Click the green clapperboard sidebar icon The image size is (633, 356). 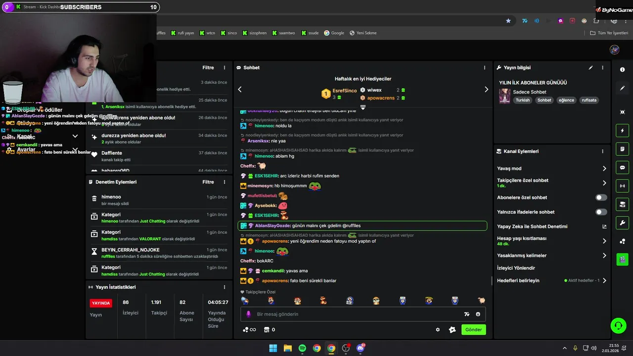(x=622, y=259)
